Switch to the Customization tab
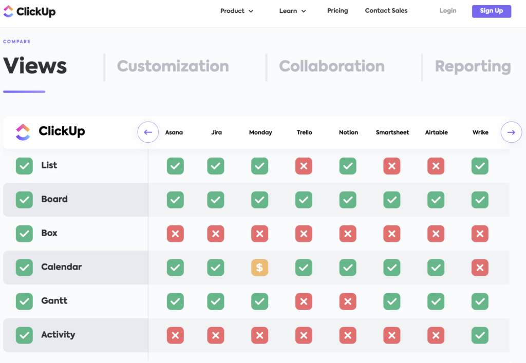Screen dimensions: 526x363 [173, 66]
